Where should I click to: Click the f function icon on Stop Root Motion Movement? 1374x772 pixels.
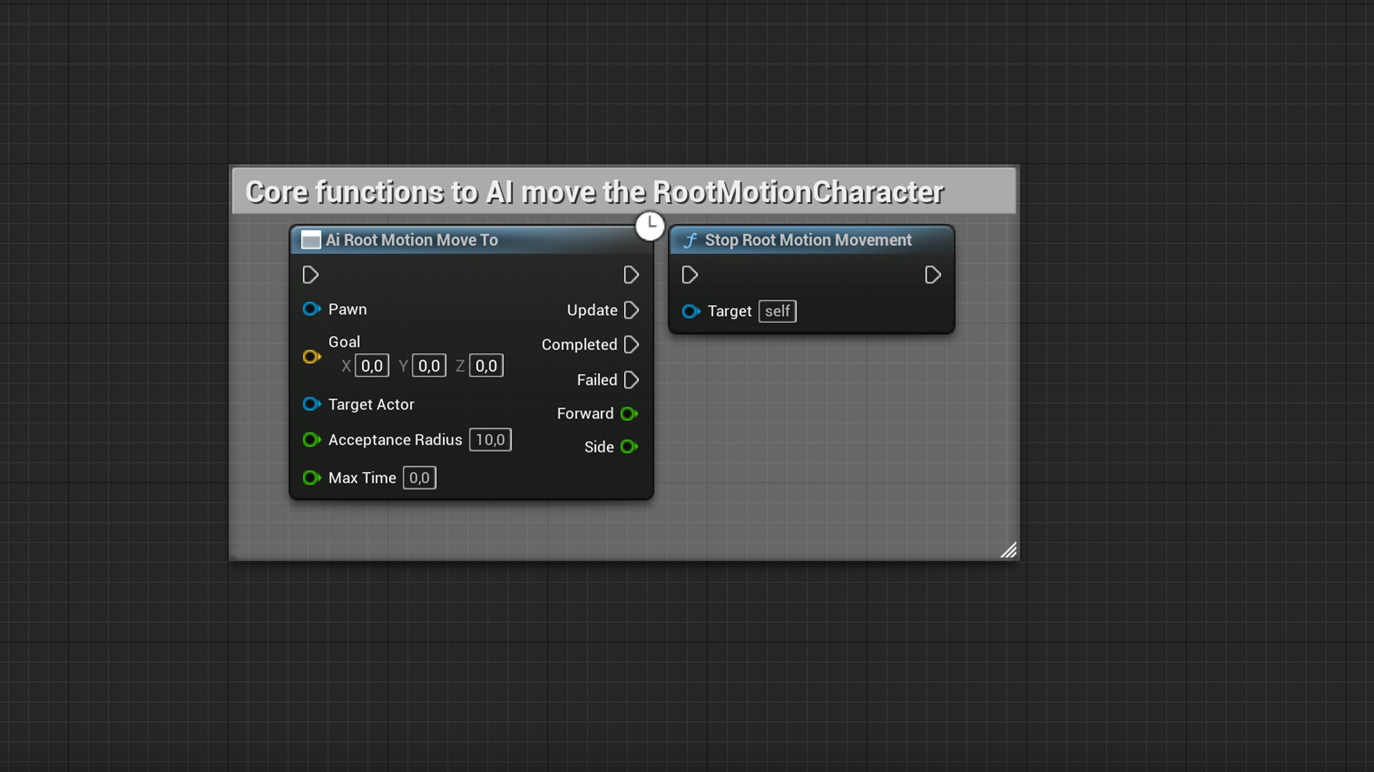[689, 241]
